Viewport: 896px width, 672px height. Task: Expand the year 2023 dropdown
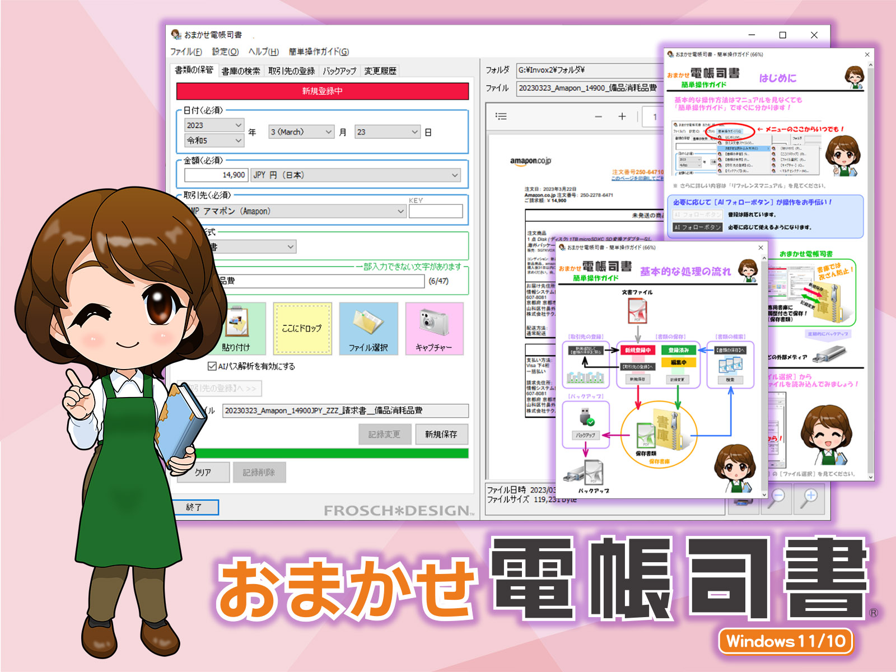[214, 125]
